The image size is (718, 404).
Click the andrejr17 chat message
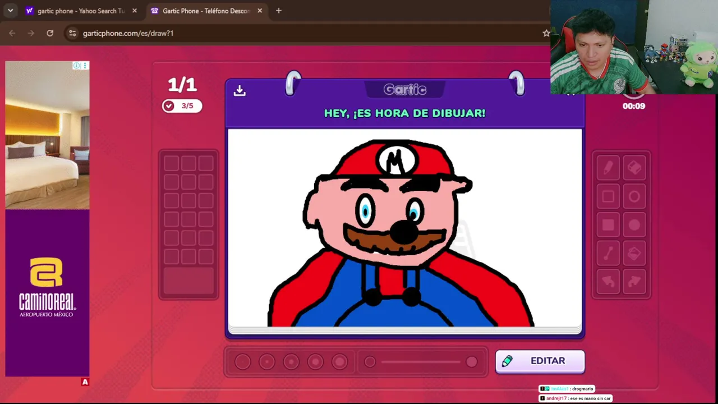tap(575, 398)
